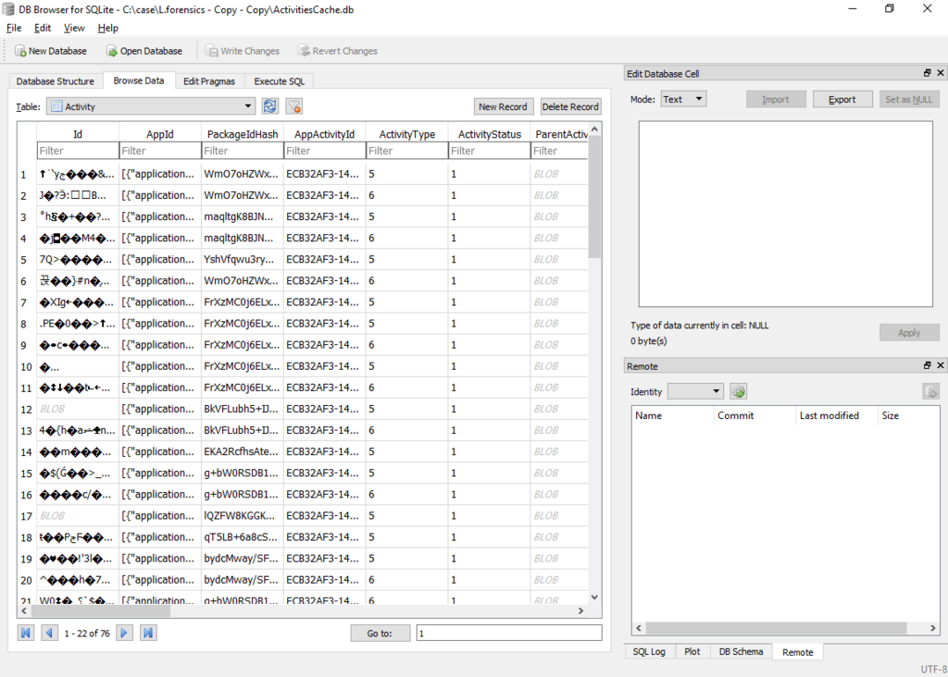
Task: Click the Export button
Action: [842, 99]
